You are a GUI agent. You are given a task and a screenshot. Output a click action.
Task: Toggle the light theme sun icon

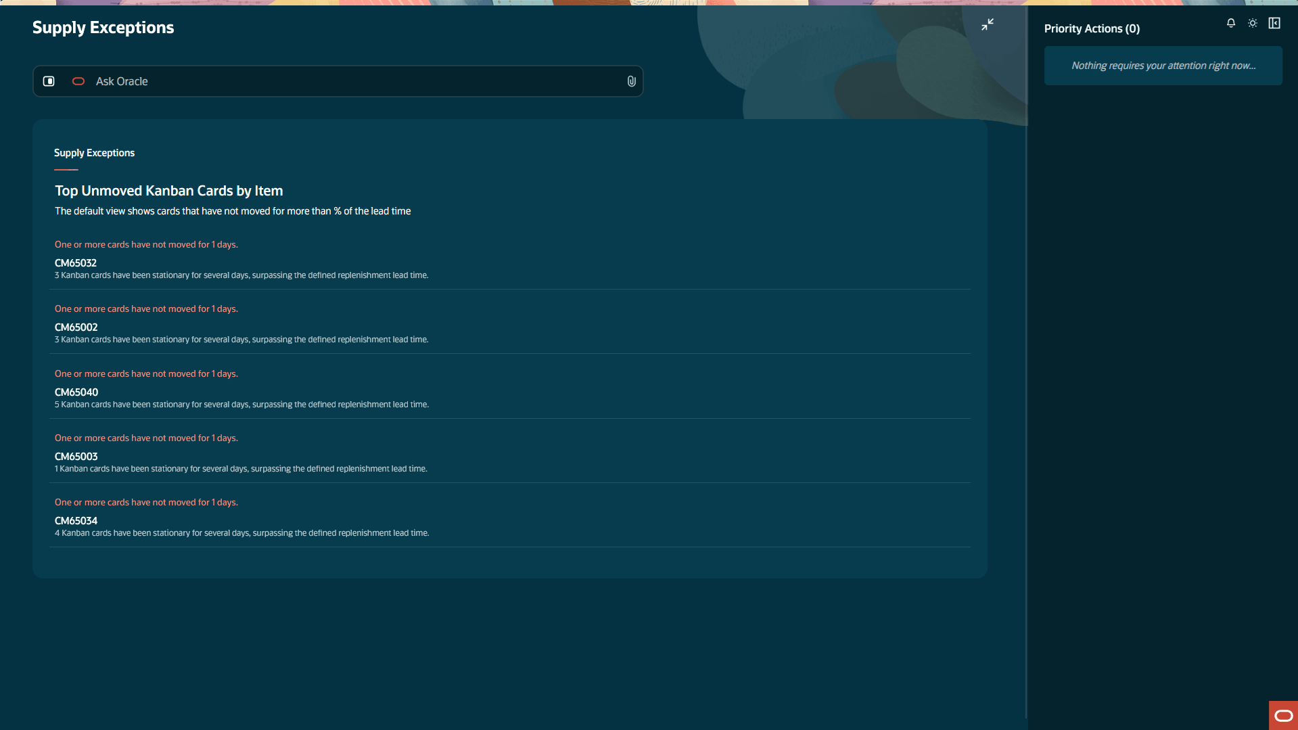(x=1253, y=23)
